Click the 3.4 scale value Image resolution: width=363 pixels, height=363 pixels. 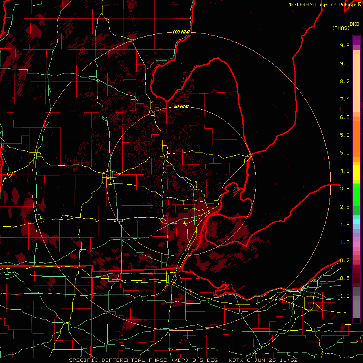pyautogui.click(x=345, y=189)
